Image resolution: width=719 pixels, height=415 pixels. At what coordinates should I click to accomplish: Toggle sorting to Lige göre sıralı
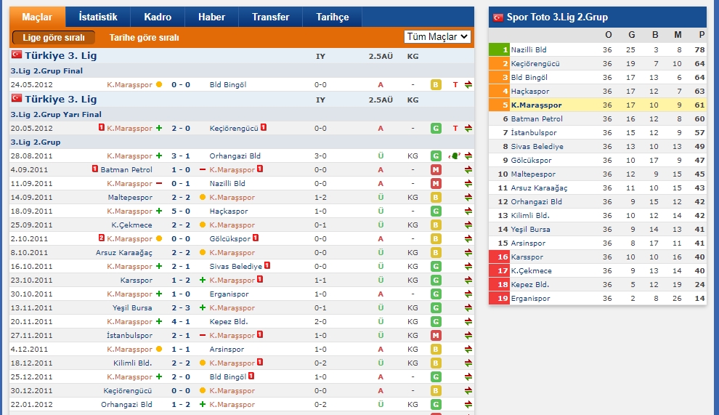tap(54, 37)
